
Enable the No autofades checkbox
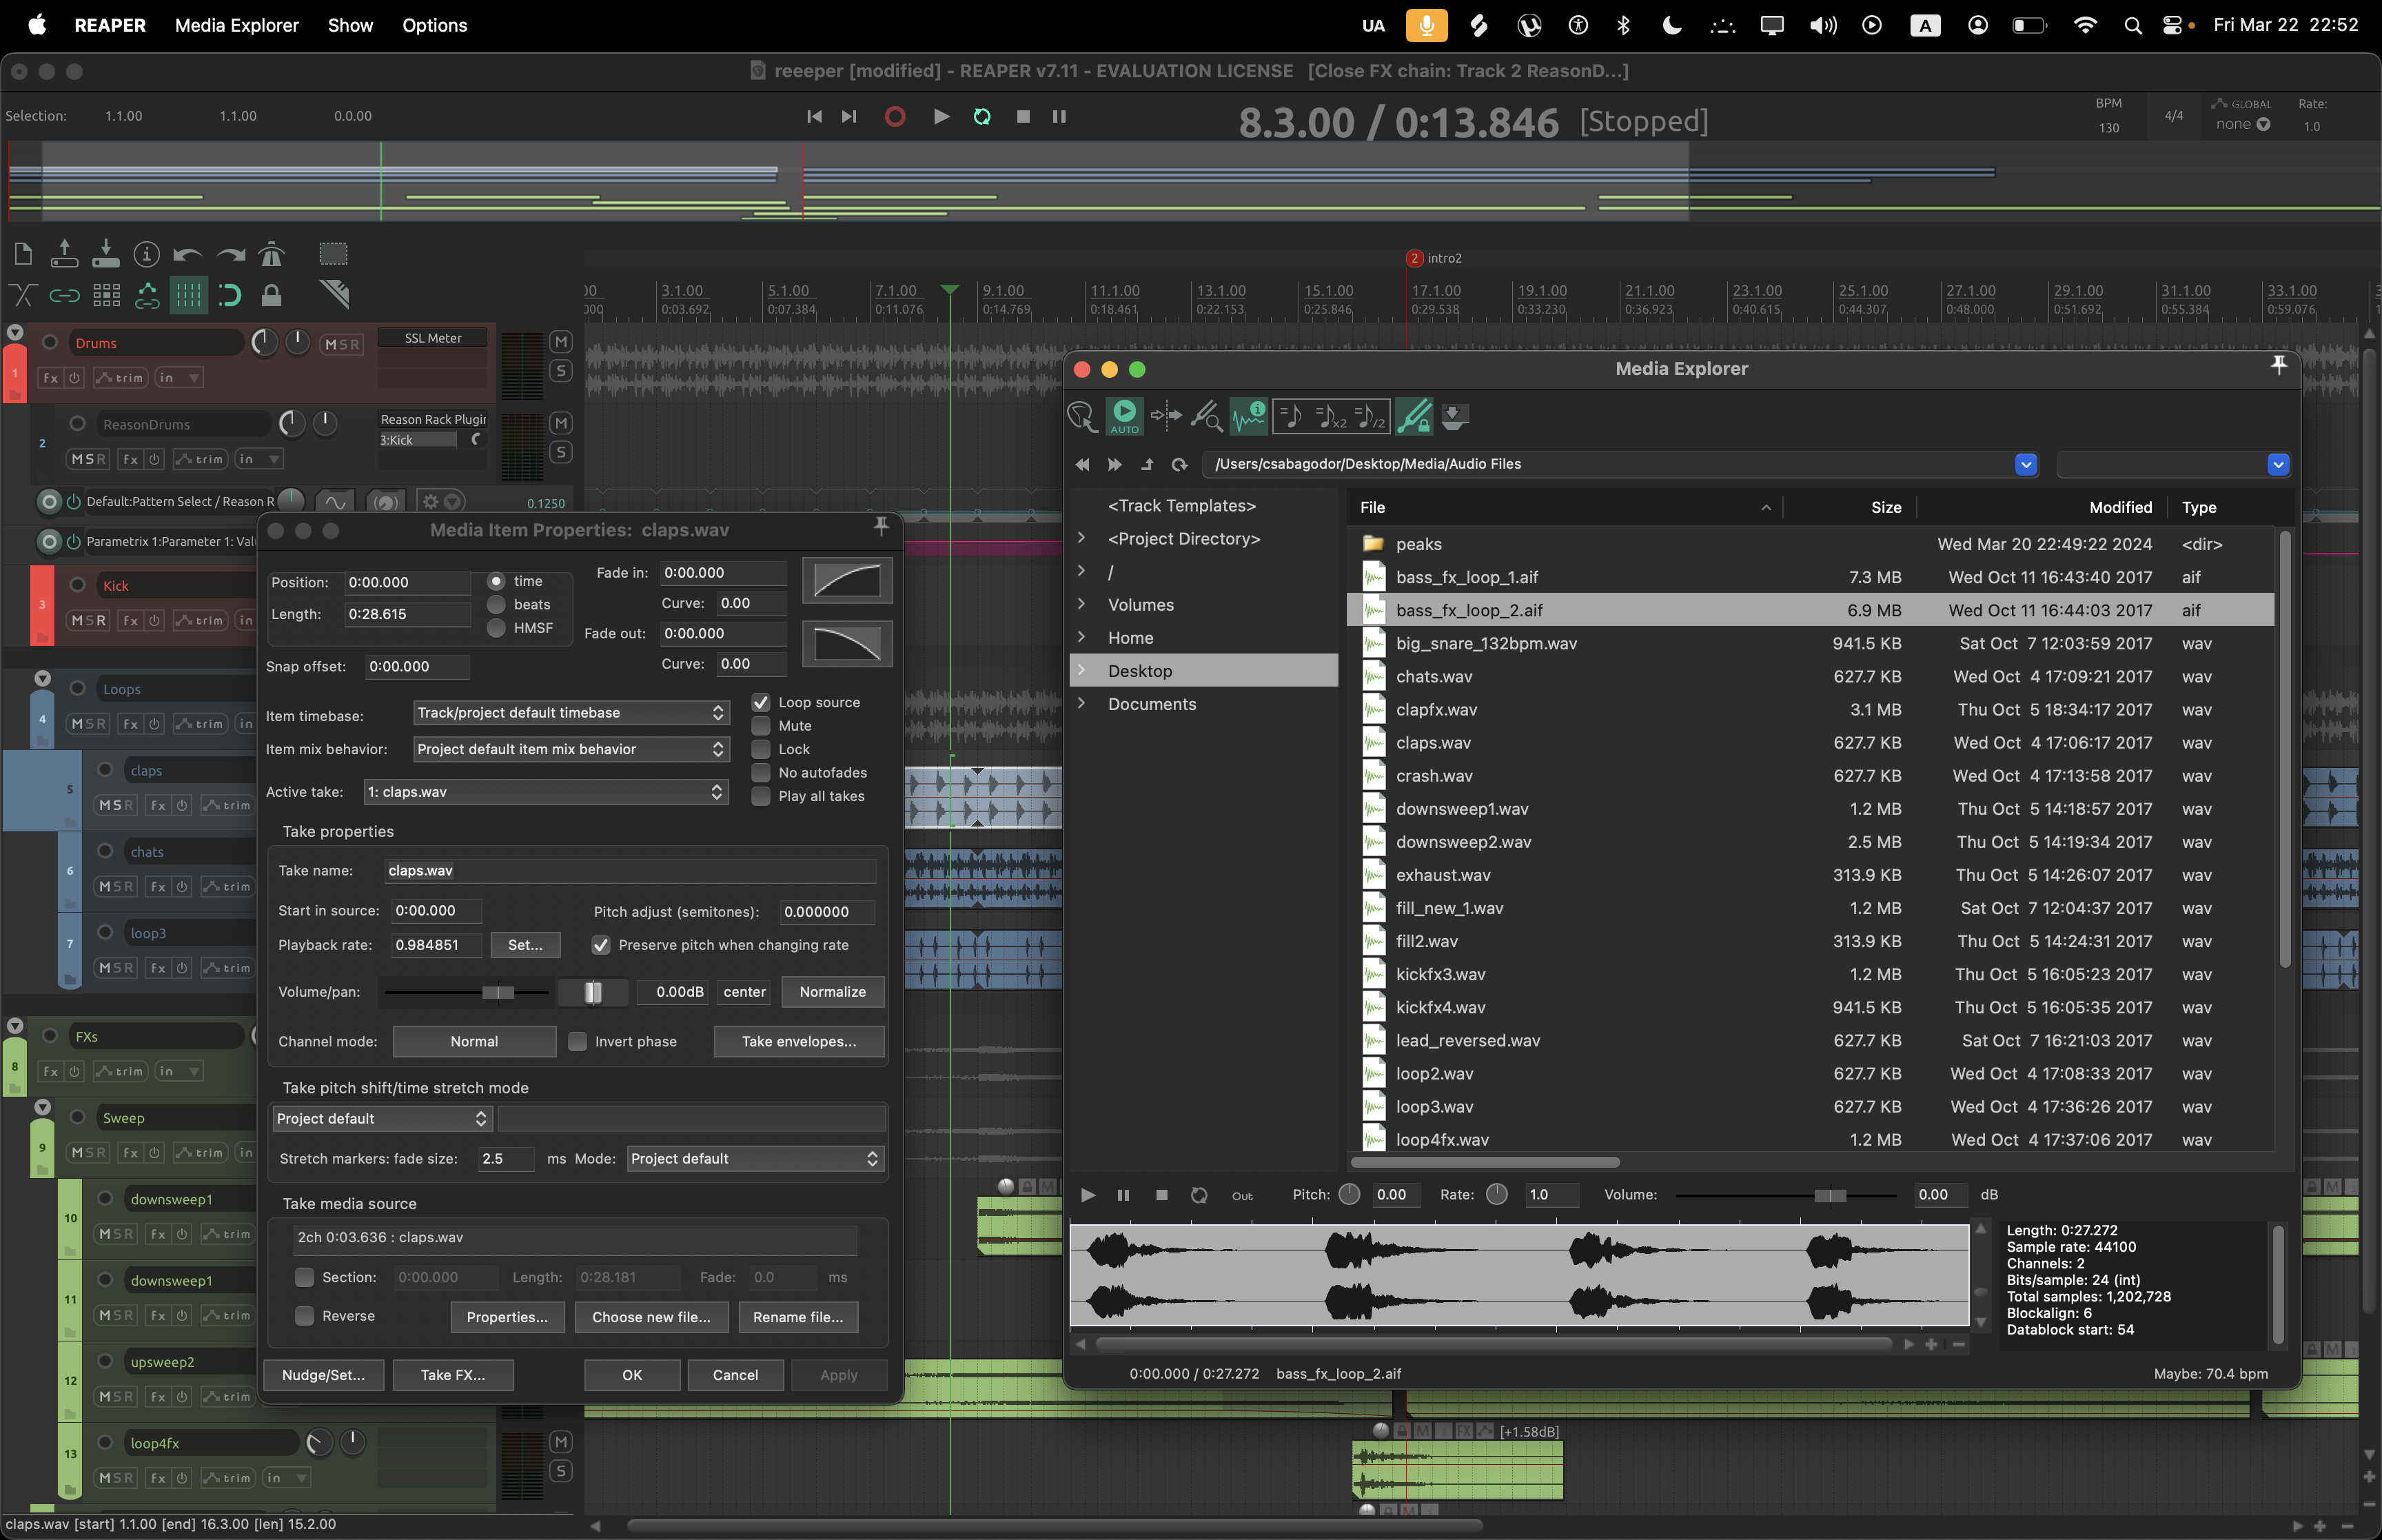(761, 773)
